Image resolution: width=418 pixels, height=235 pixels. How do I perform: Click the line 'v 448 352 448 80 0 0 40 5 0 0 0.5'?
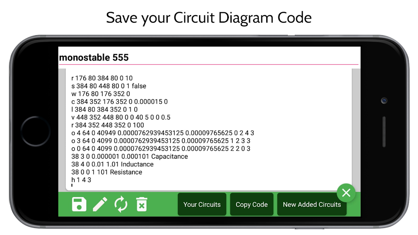tap(121, 117)
